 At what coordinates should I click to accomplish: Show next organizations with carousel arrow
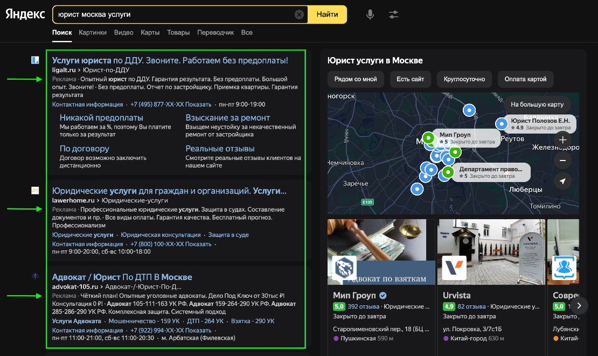[579, 305]
